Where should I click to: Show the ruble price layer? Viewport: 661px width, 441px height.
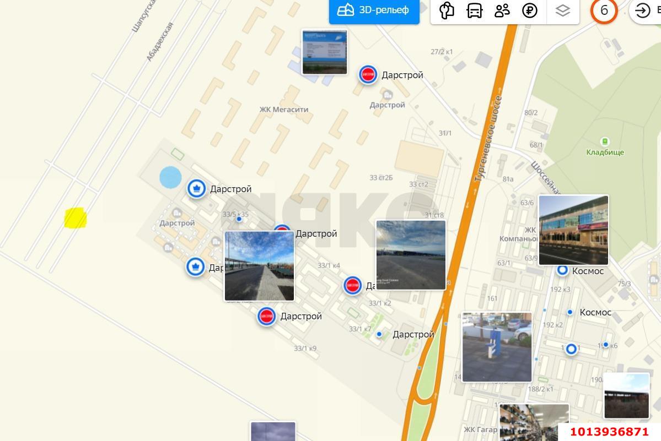tap(530, 10)
